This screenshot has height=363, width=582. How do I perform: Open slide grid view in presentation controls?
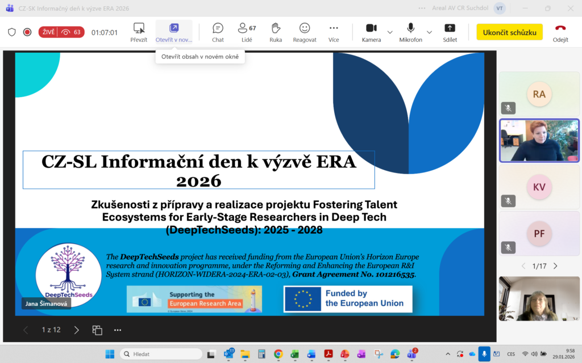97,330
